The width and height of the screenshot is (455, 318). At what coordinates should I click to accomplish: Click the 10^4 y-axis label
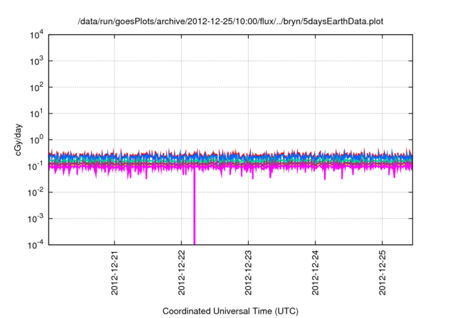[37, 35]
